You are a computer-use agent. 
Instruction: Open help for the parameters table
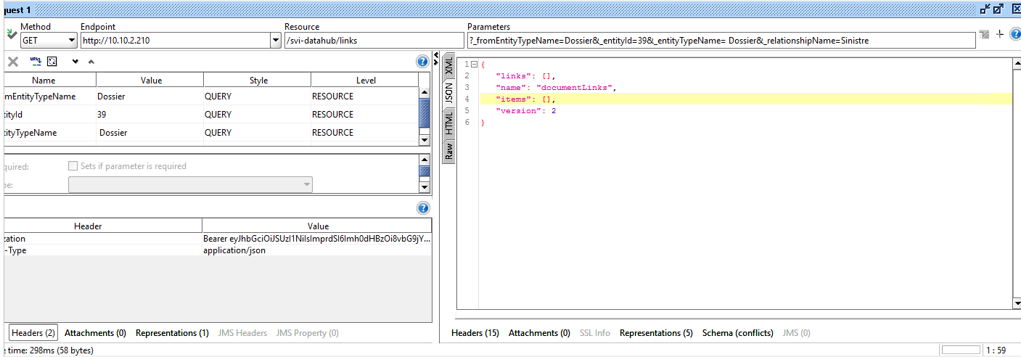tap(422, 62)
